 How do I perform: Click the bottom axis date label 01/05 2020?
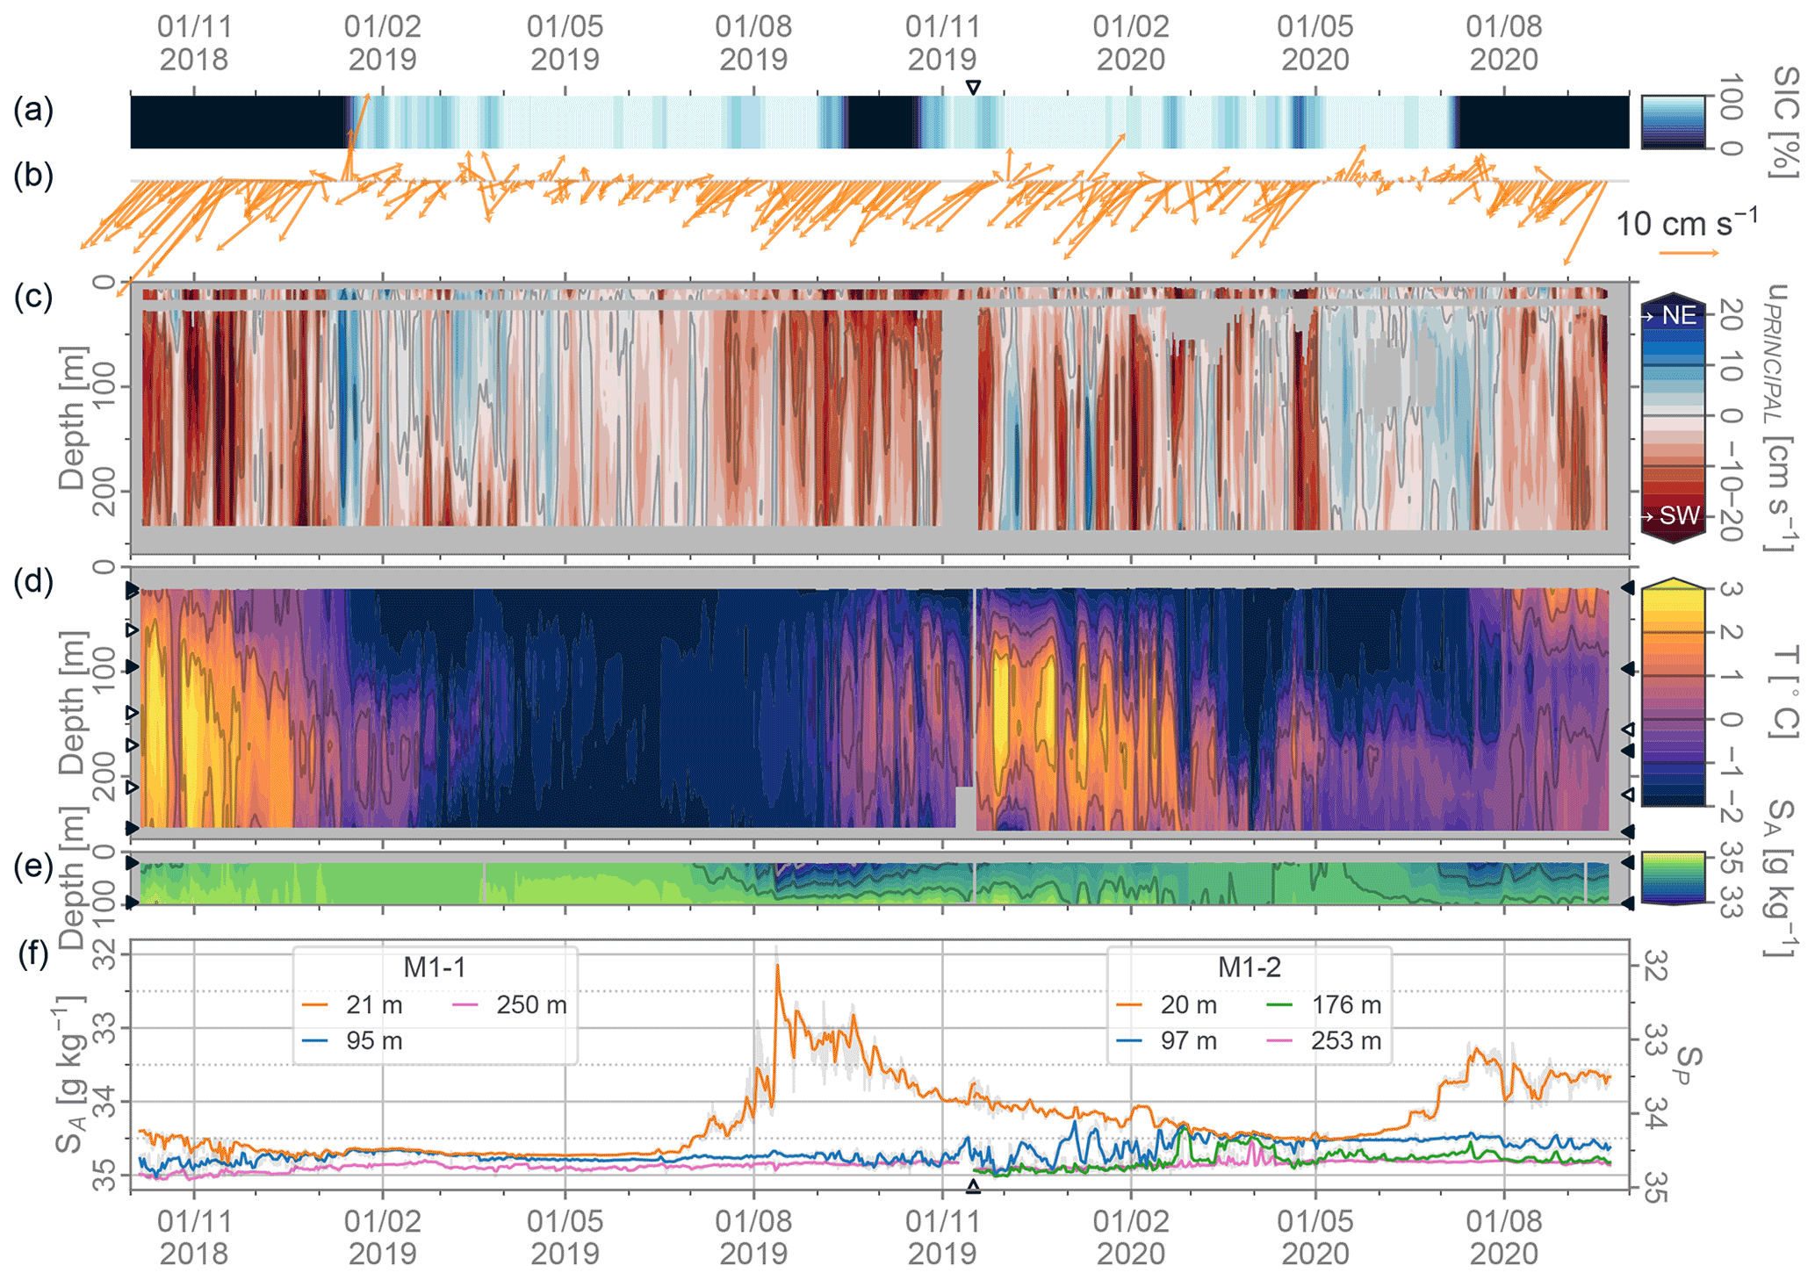[x=1314, y=1236]
